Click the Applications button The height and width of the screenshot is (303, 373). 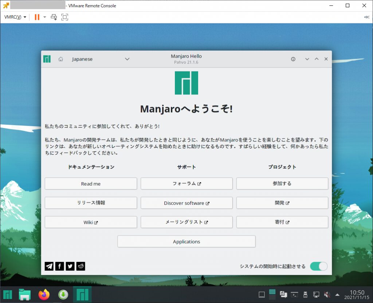pos(186,241)
